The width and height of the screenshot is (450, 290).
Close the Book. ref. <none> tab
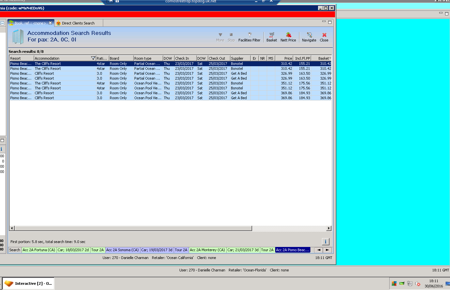click(50, 23)
